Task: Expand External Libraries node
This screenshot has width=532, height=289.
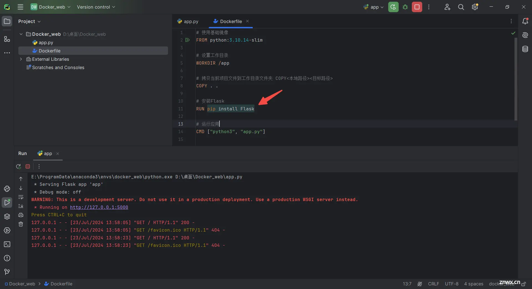Action: (x=21, y=59)
